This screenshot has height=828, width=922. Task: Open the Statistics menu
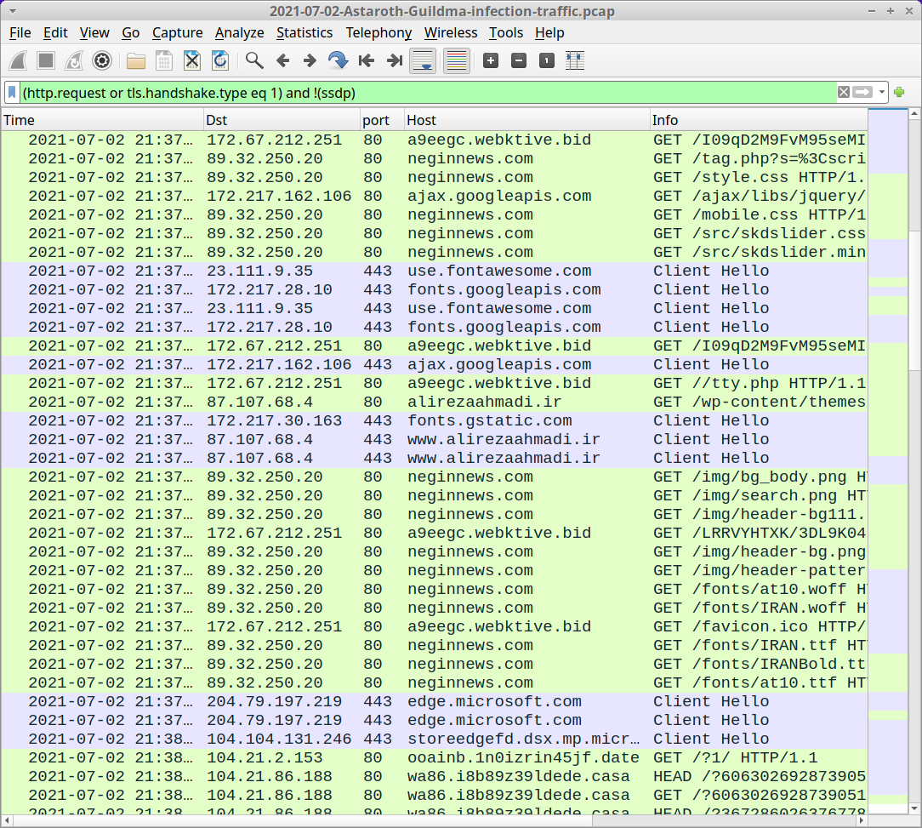coord(304,33)
